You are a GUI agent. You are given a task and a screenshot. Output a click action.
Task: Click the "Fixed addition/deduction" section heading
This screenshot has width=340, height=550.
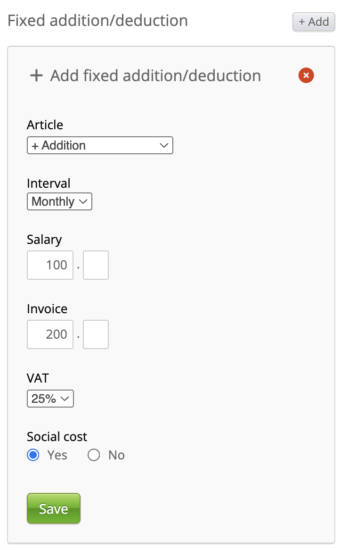(x=98, y=21)
